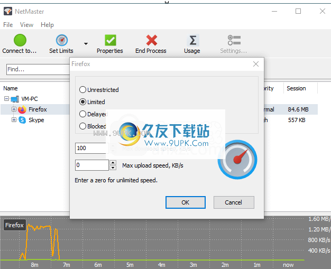Viewport: 331px width, 269px height.
Task: Open the File menu
Action: [8, 25]
